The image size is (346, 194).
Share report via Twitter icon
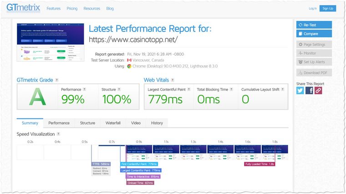300,91
